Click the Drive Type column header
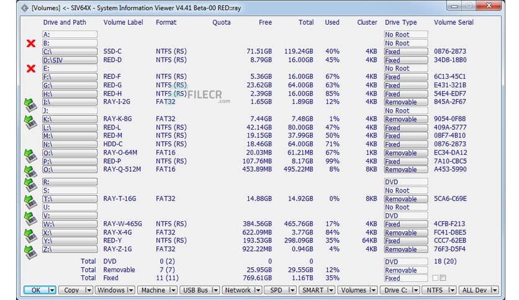 click(x=401, y=22)
